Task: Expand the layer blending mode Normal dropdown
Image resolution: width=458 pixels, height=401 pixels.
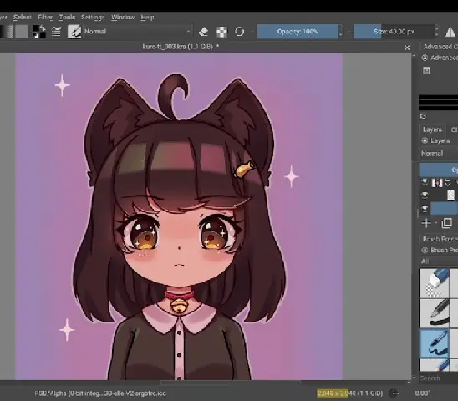Action: pos(439,154)
